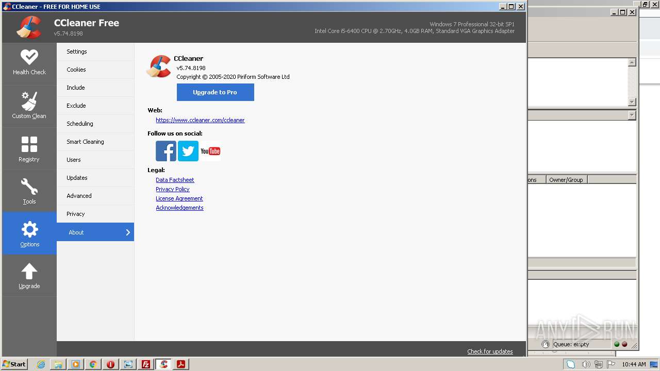660x371 pixels.
Task: Open the Updates options page
Action: [x=95, y=178]
